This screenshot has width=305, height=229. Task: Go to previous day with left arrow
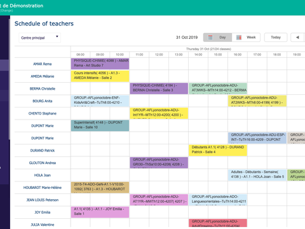coord(297,38)
